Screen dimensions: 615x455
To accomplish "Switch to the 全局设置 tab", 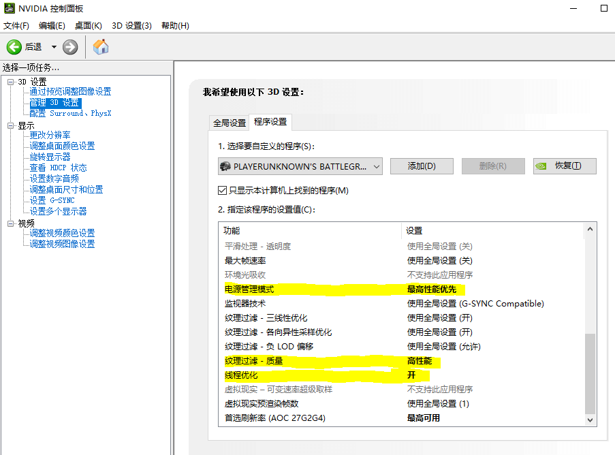I will (230, 123).
